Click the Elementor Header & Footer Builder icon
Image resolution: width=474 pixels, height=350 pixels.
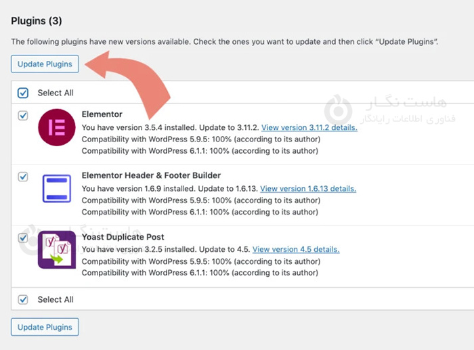[x=57, y=188]
